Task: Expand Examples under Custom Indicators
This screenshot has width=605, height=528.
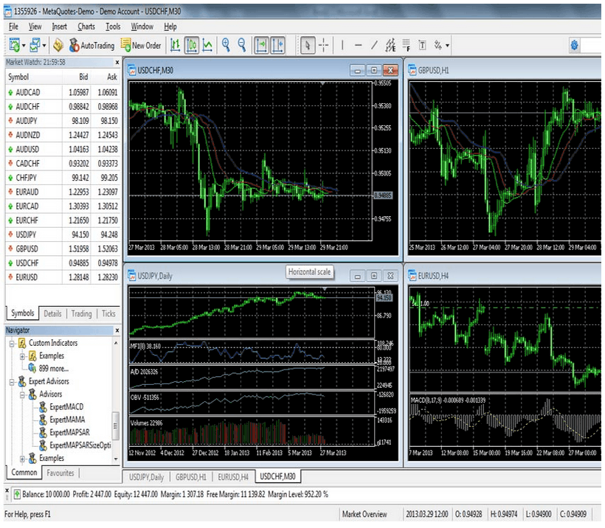Action: pyautogui.click(x=22, y=356)
